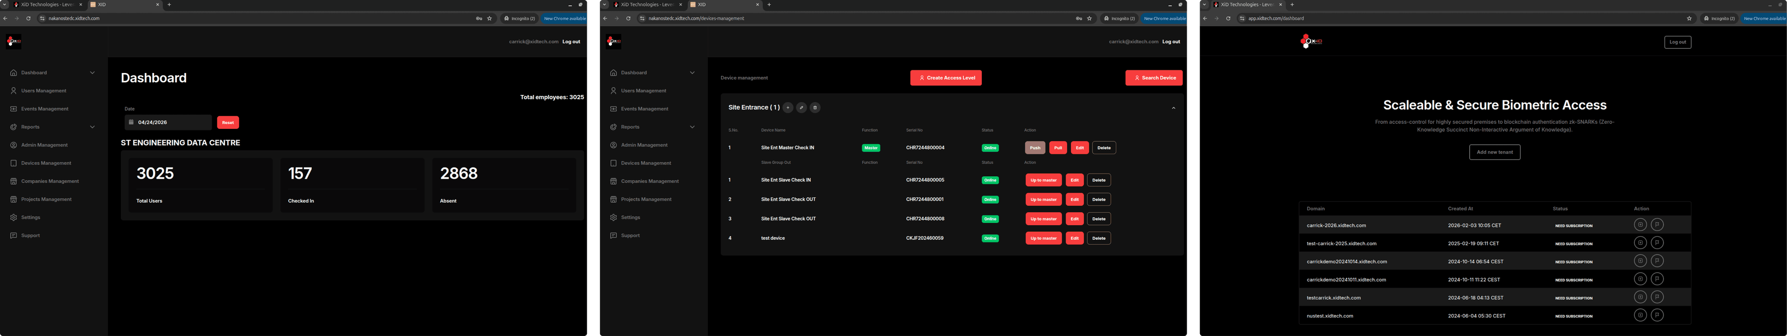The height and width of the screenshot is (336, 1787).
Task: Open Events Management in the Device management window sidebar
Action: 645,109
